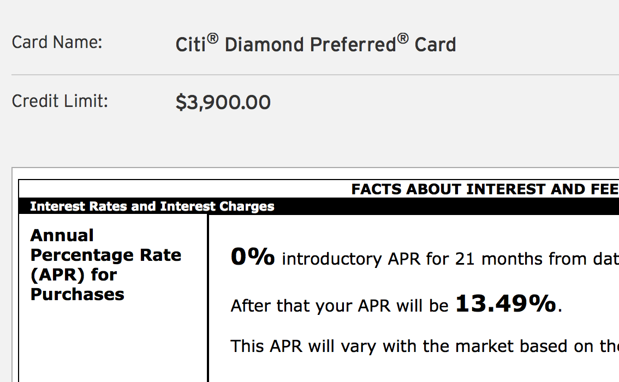The height and width of the screenshot is (382, 619).
Task: Click the 13.49% APR value
Action: pos(505,303)
